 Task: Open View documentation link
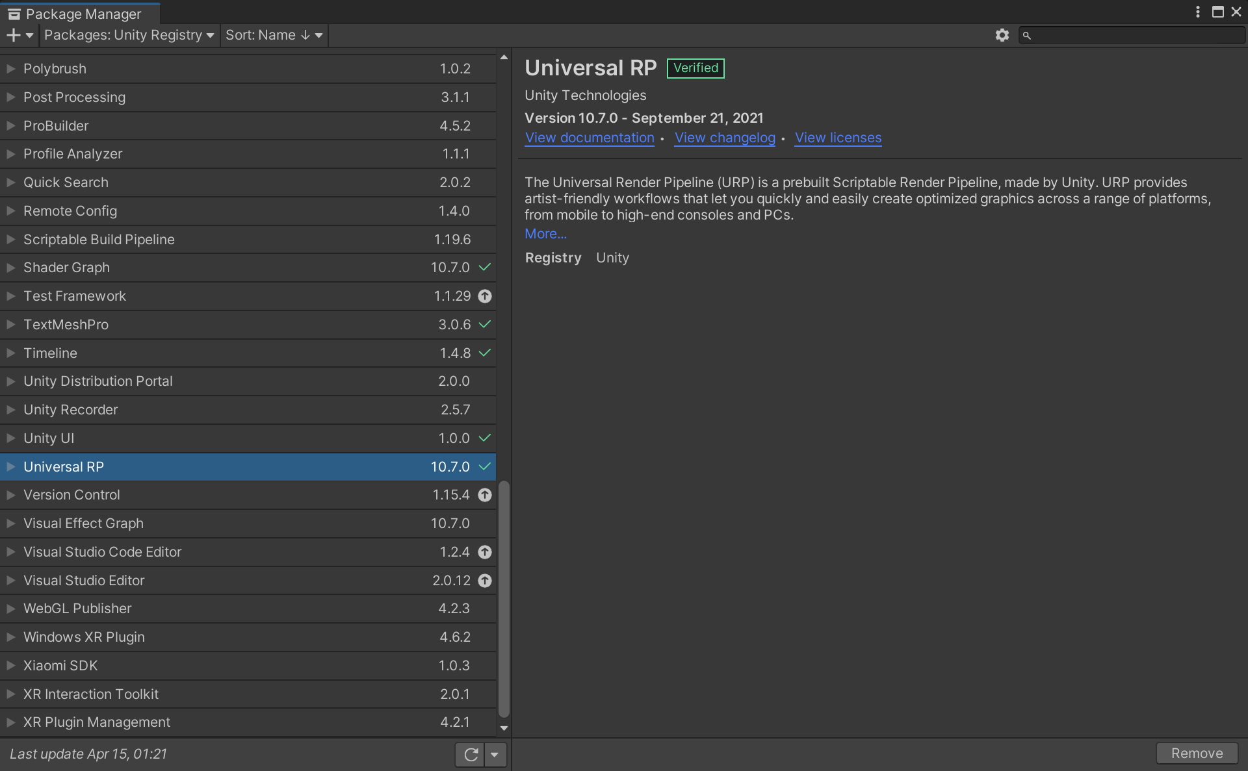590,138
